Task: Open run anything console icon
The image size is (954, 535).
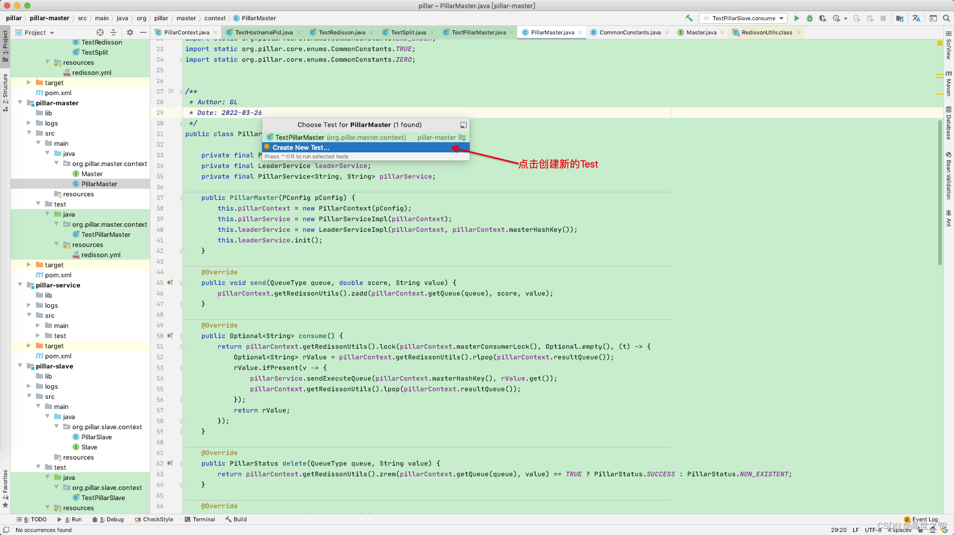Action: 933,18
